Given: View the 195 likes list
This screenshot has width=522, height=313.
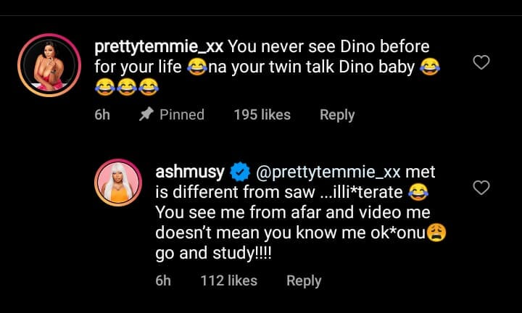Looking at the screenshot, I should 262,114.
